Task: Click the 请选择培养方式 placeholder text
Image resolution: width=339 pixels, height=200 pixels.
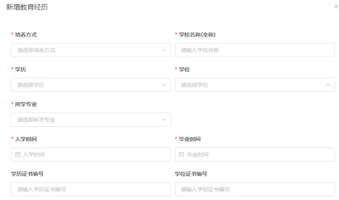Action: tap(36, 50)
